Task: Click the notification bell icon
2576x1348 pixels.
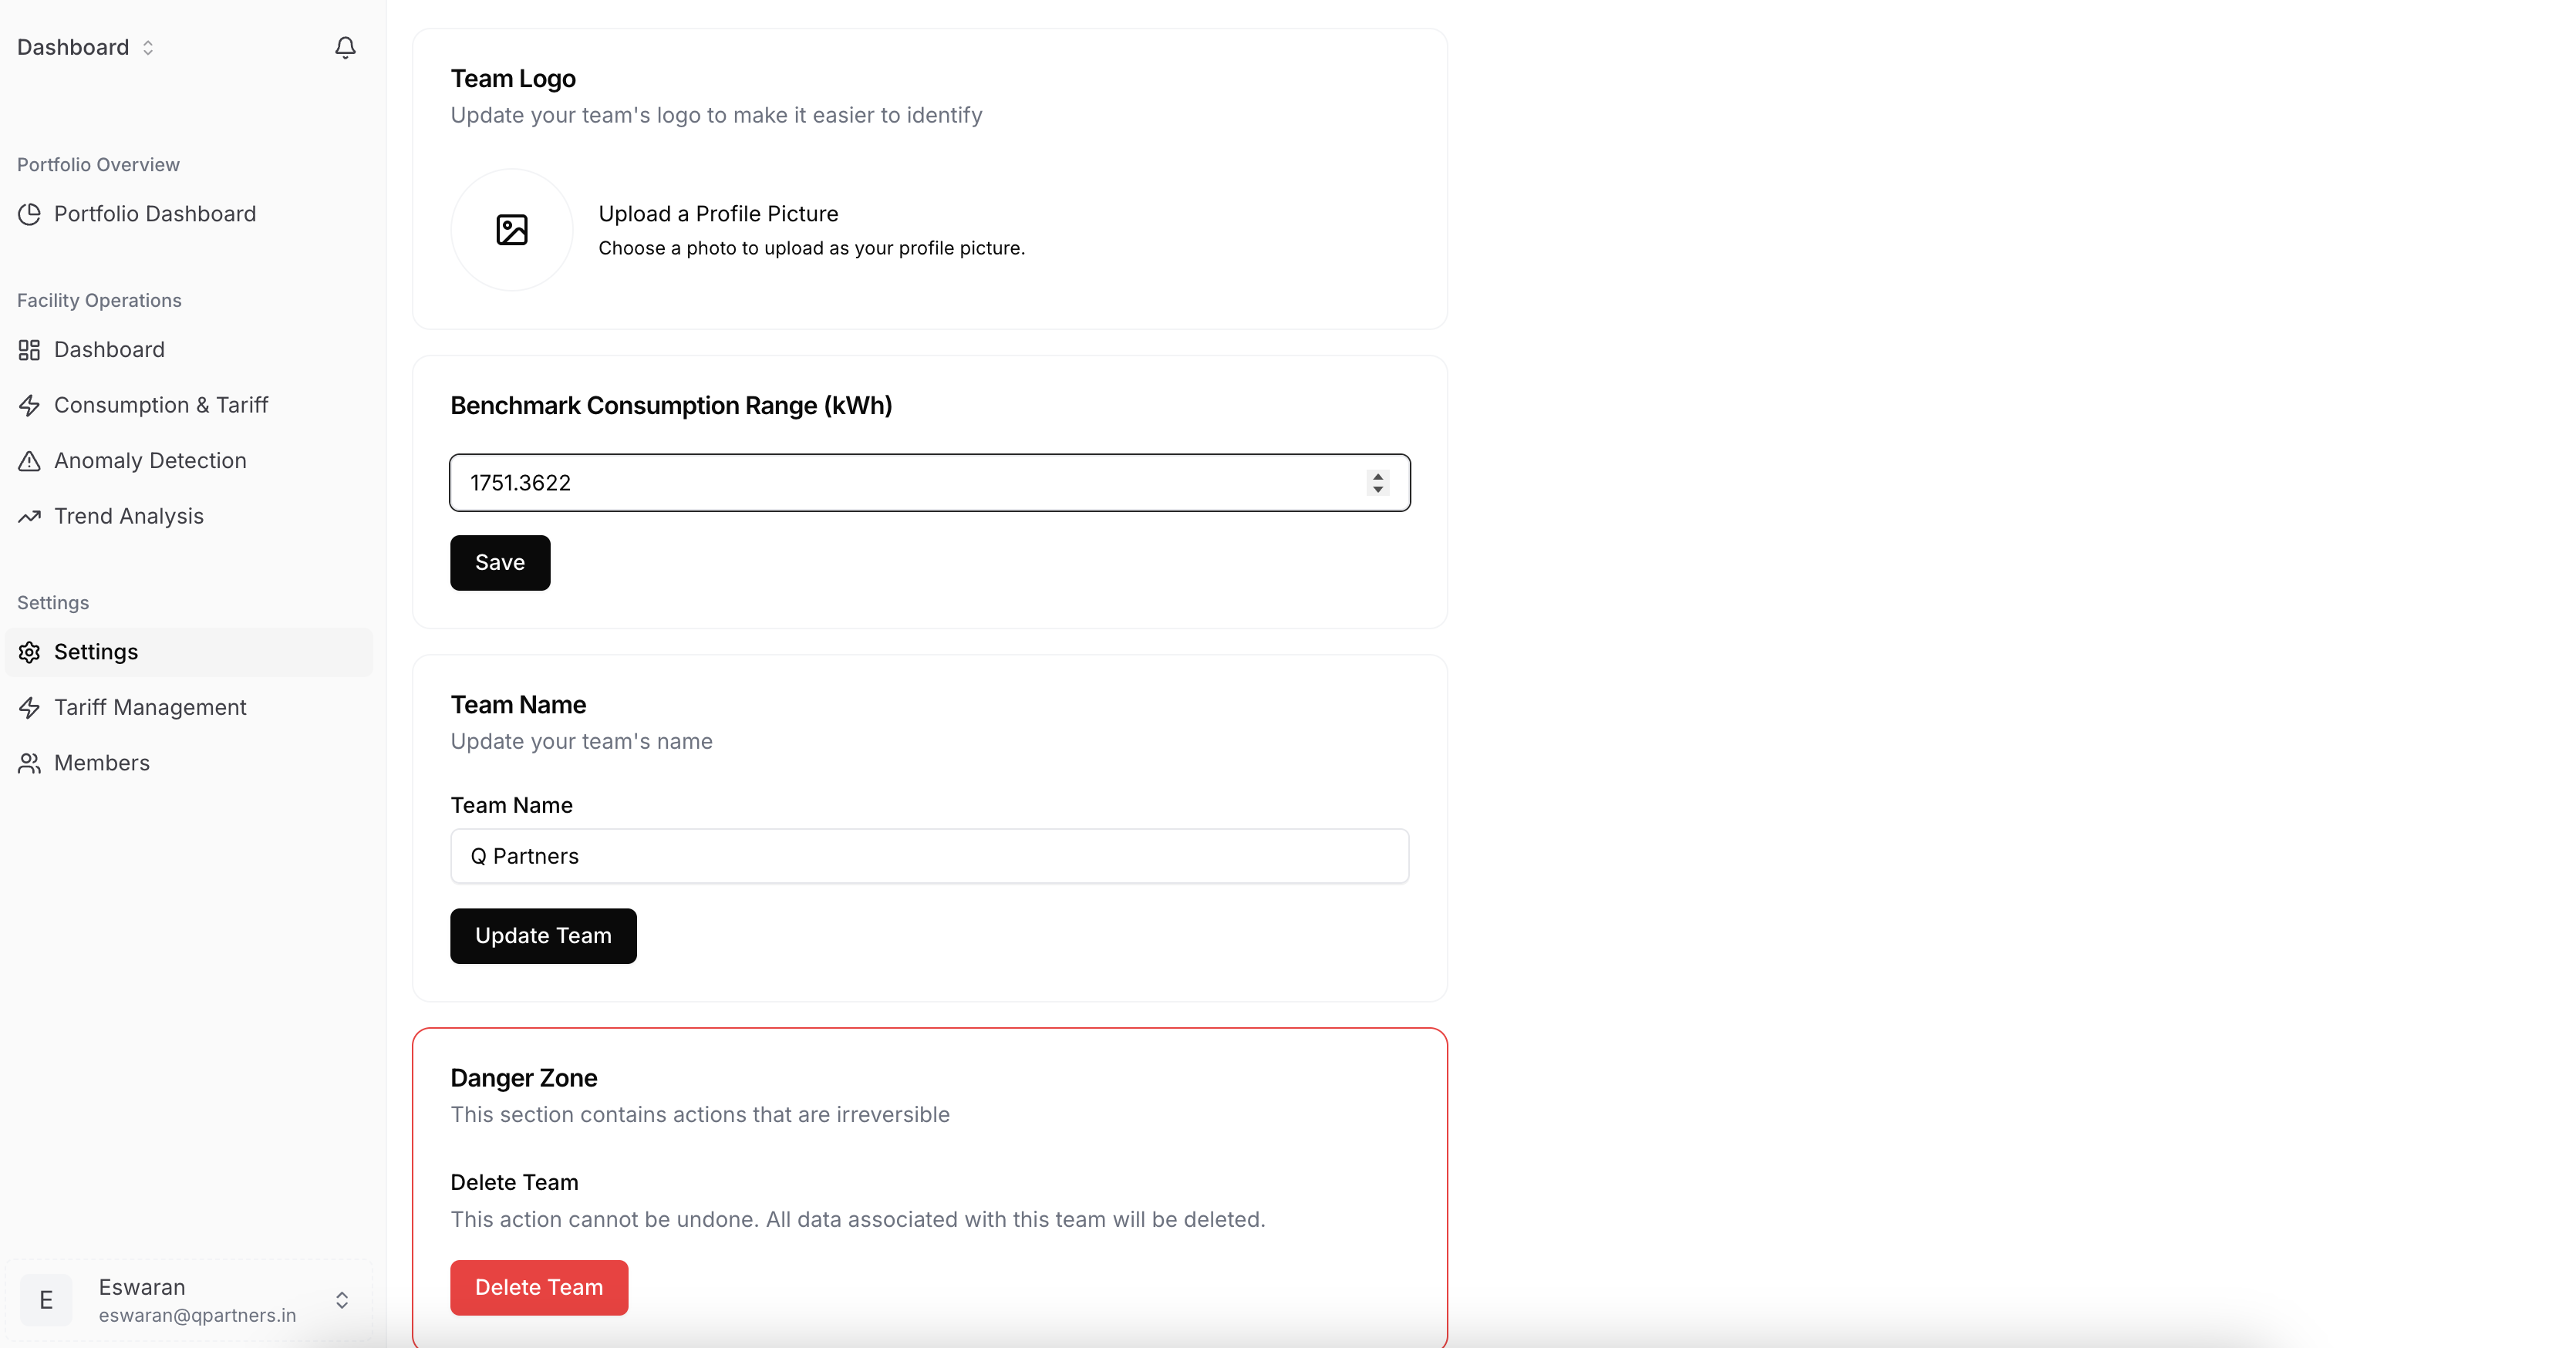Action: (345, 47)
